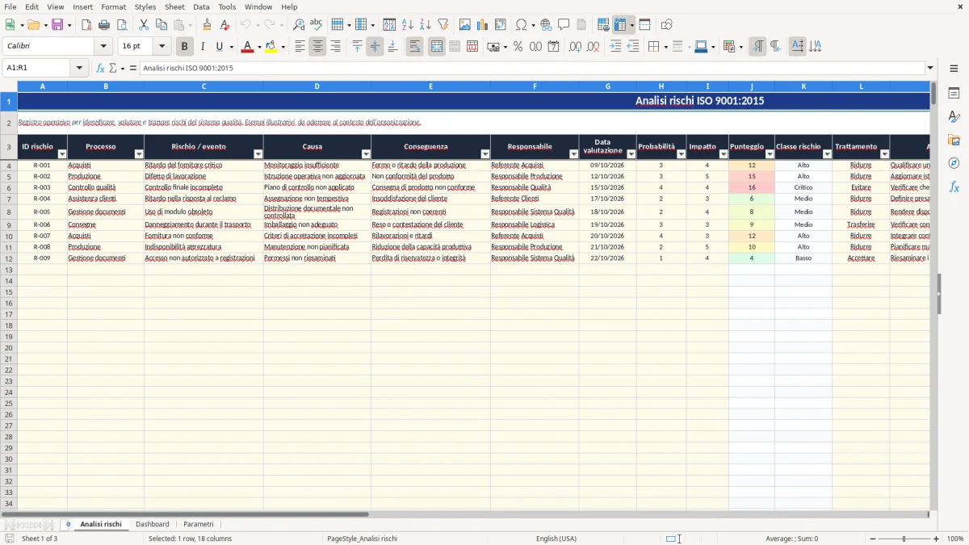
Task: Click the Save document icon
Action: [x=57, y=25]
